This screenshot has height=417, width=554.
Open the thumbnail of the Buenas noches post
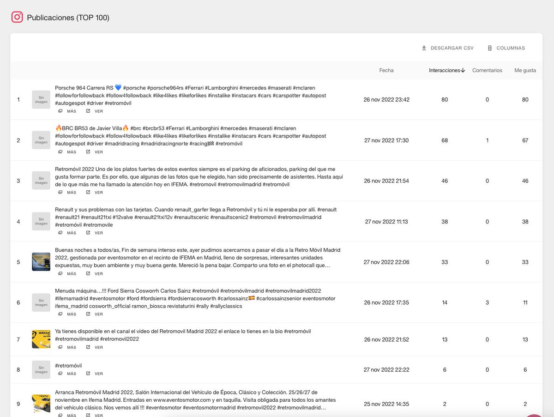(41, 262)
